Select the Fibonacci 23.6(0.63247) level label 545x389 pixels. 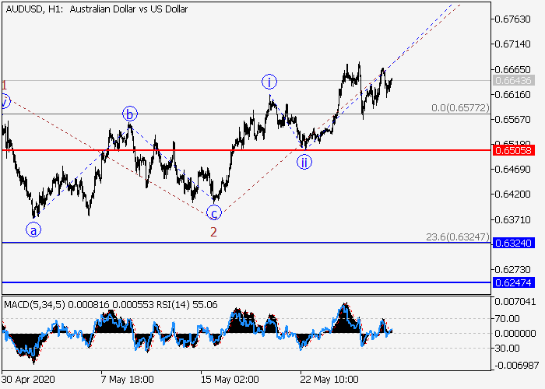pos(458,237)
